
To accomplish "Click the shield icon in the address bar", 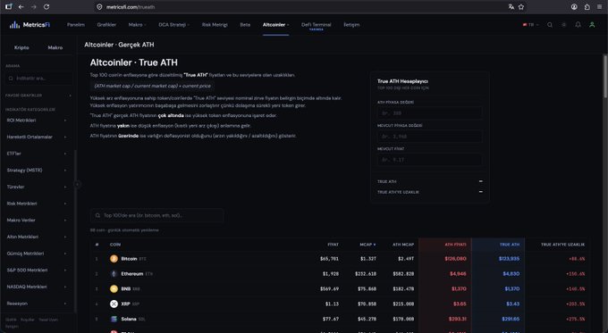I will pos(99,7).
